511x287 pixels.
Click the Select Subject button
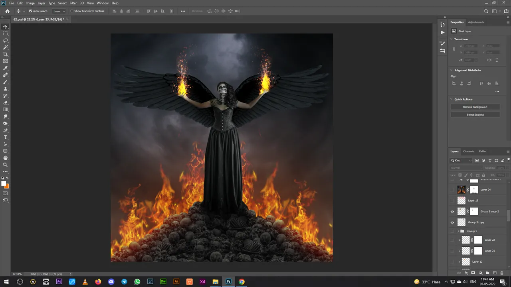click(475, 115)
